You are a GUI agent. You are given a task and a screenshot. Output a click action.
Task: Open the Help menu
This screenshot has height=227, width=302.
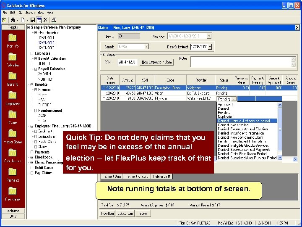pos(50,13)
